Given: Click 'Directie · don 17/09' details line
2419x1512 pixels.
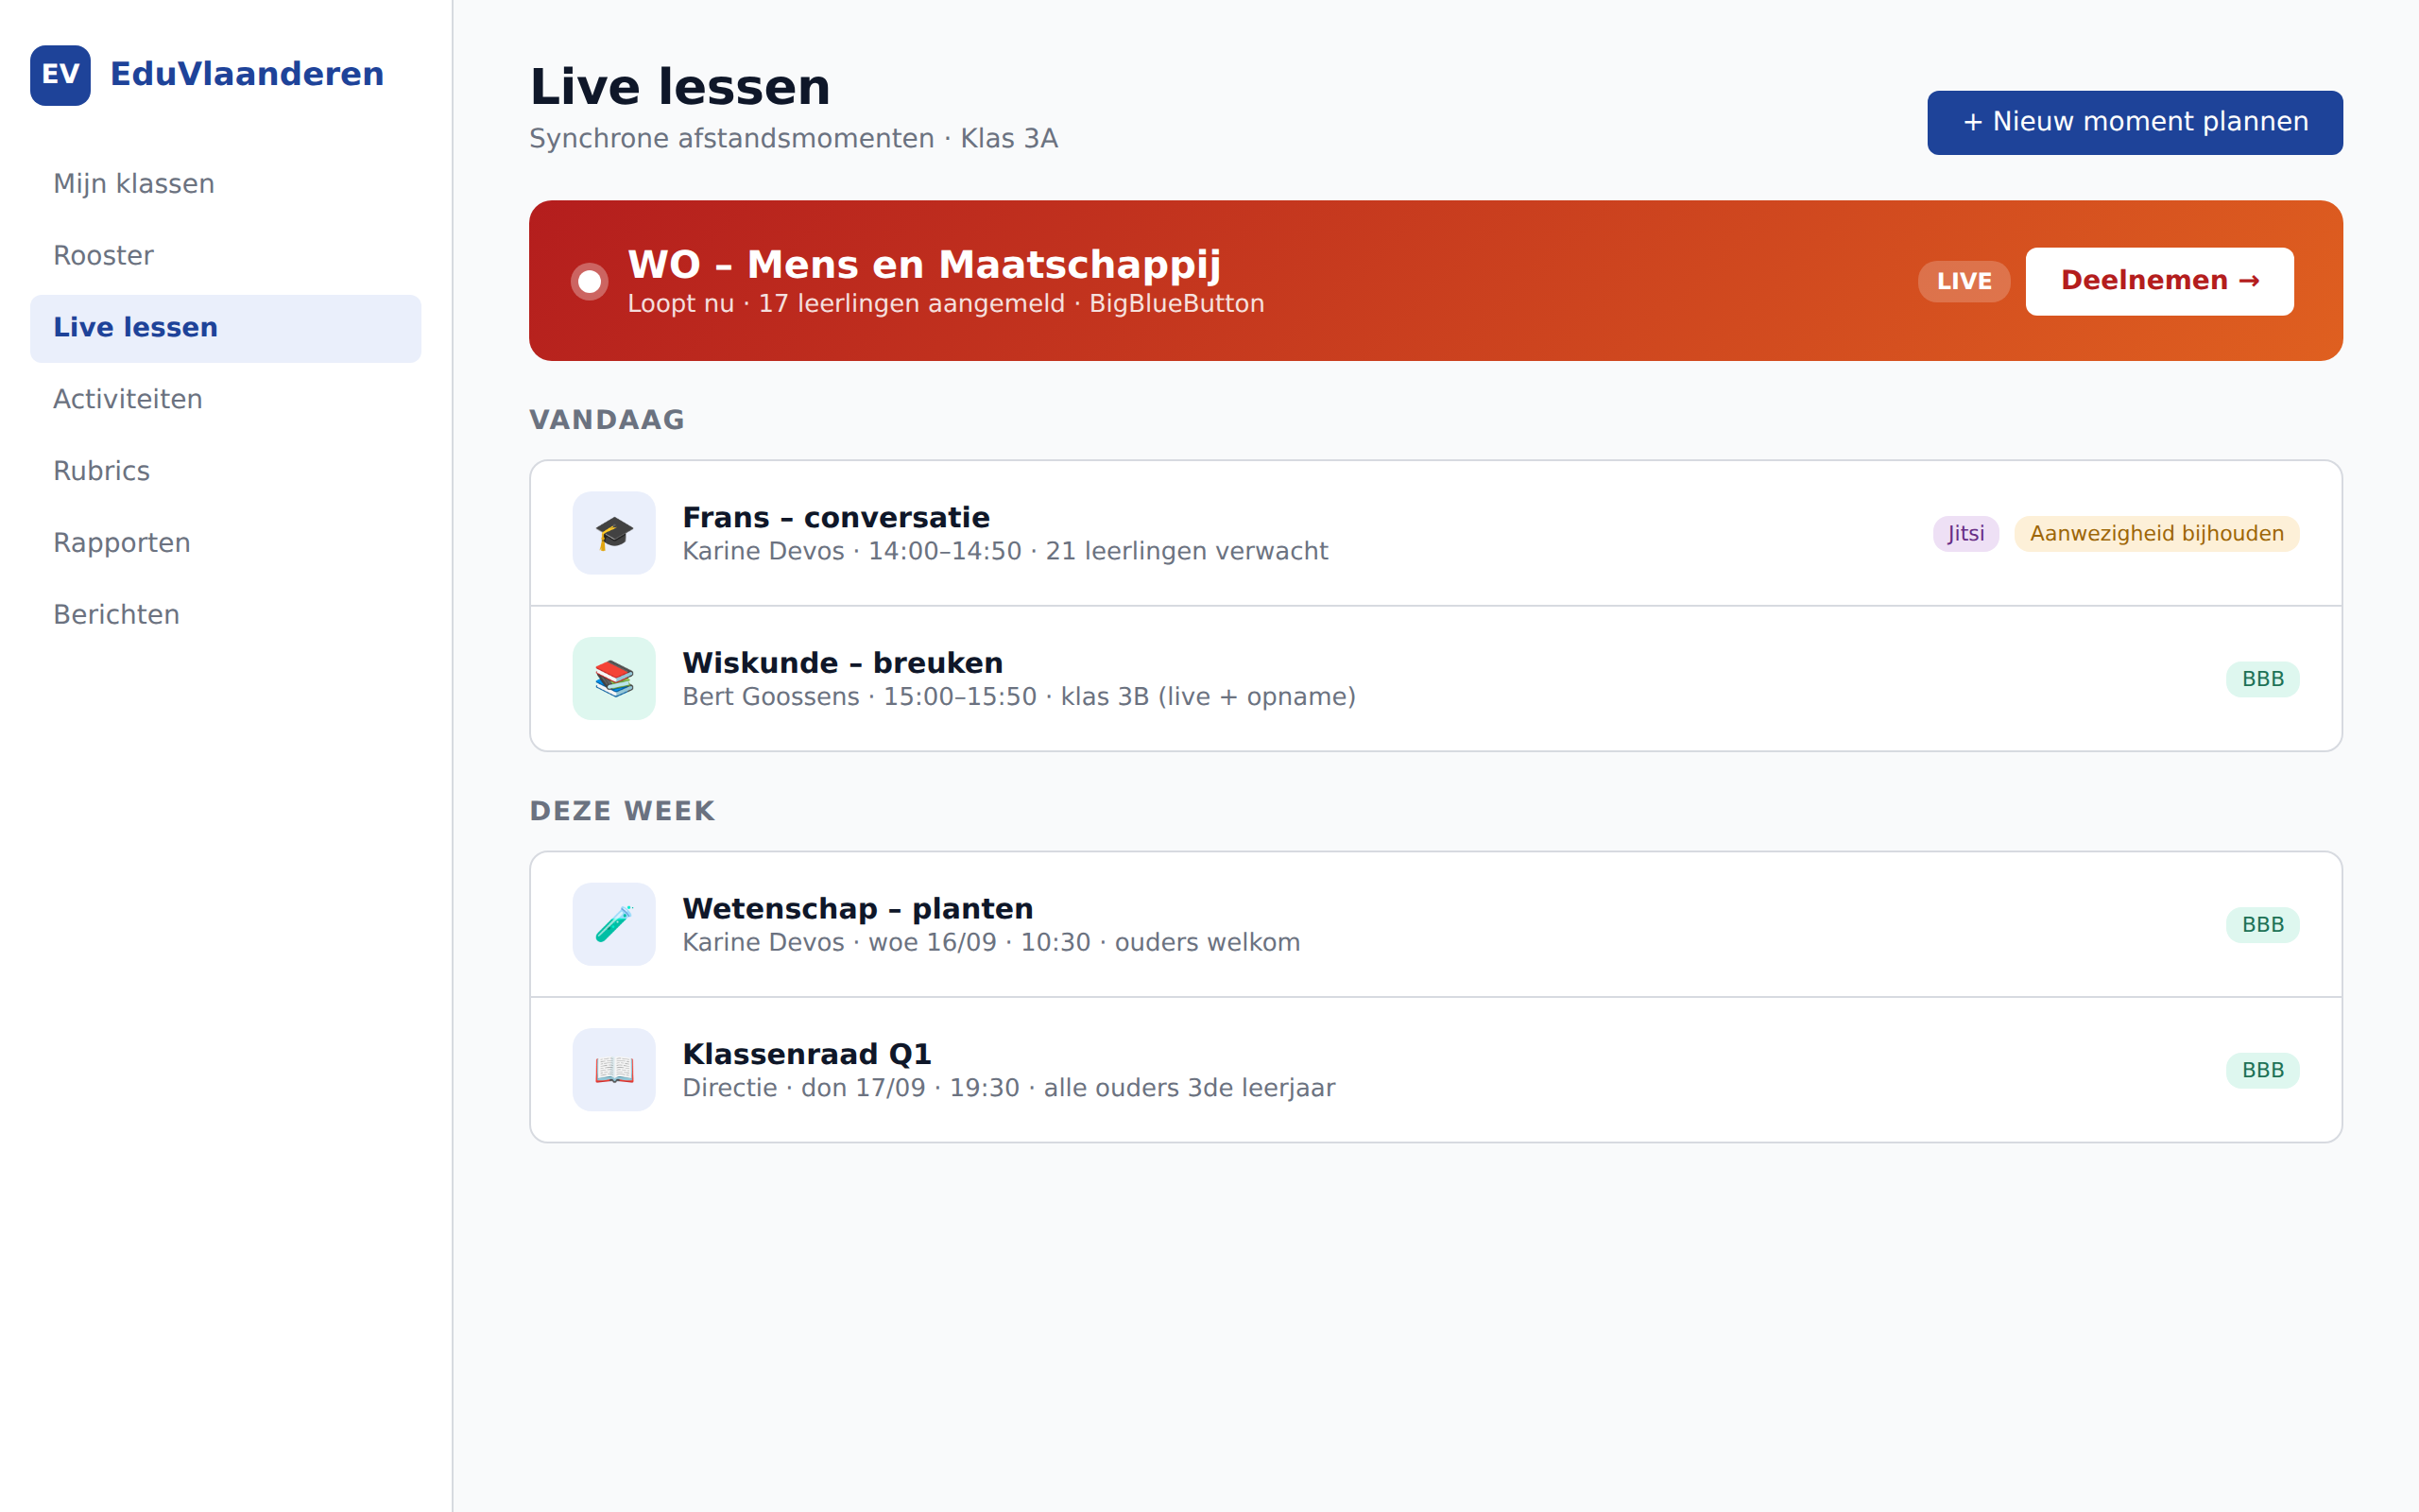Looking at the screenshot, I should coord(1008,1088).
